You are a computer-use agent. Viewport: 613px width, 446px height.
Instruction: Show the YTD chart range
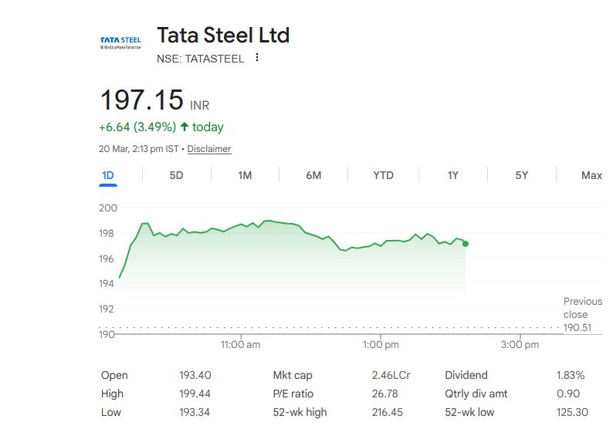click(x=383, y=175)
